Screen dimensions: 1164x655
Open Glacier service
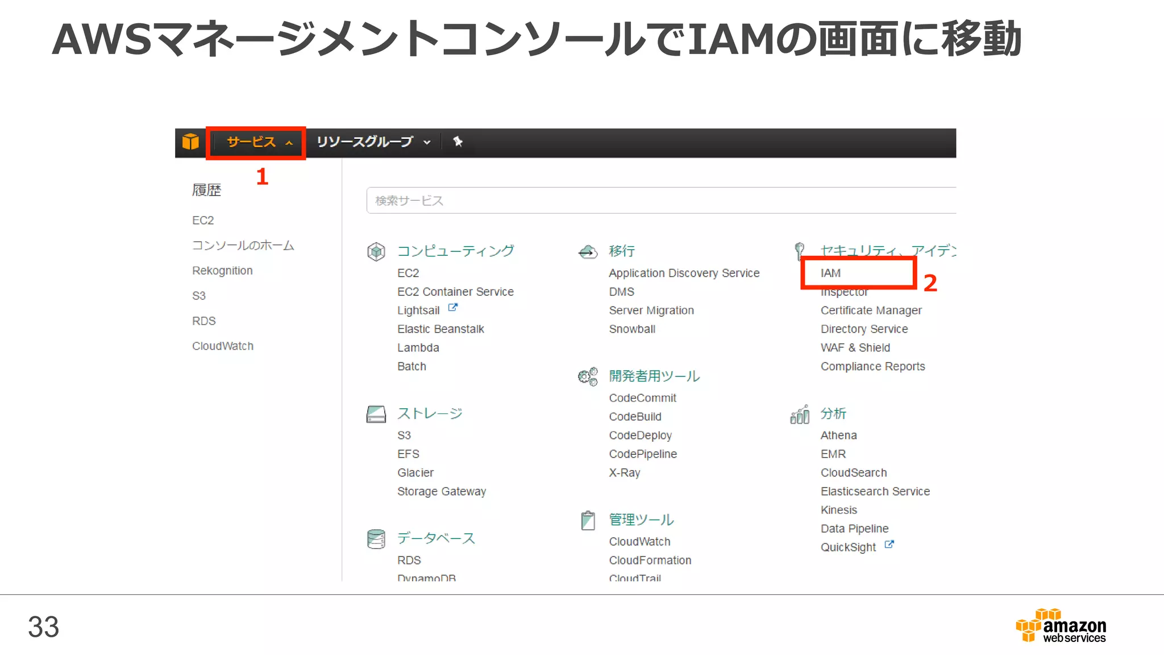tap(415, 473)
